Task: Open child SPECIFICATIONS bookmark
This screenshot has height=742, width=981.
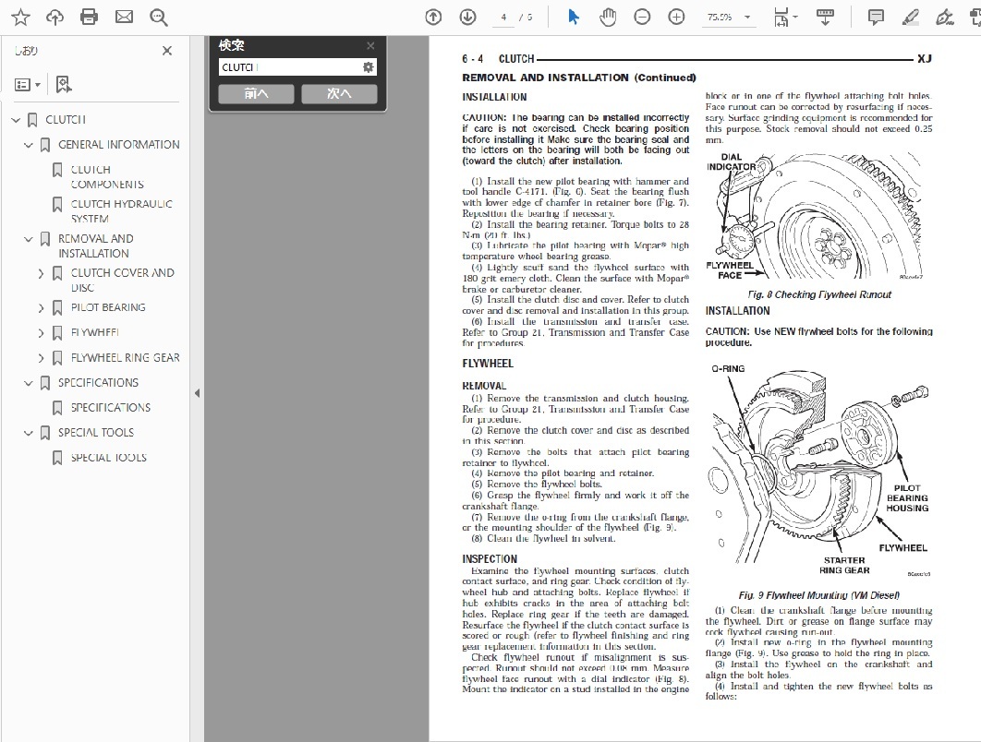Action: 111,408
